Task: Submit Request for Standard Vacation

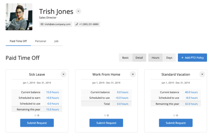Action: click(x=176, y=123)
